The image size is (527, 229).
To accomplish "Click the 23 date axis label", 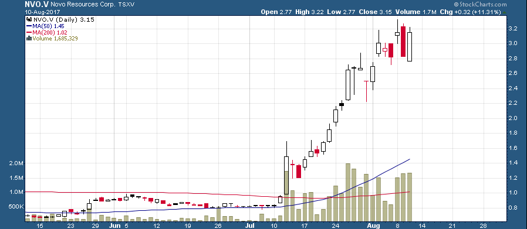I will (70, 225).
